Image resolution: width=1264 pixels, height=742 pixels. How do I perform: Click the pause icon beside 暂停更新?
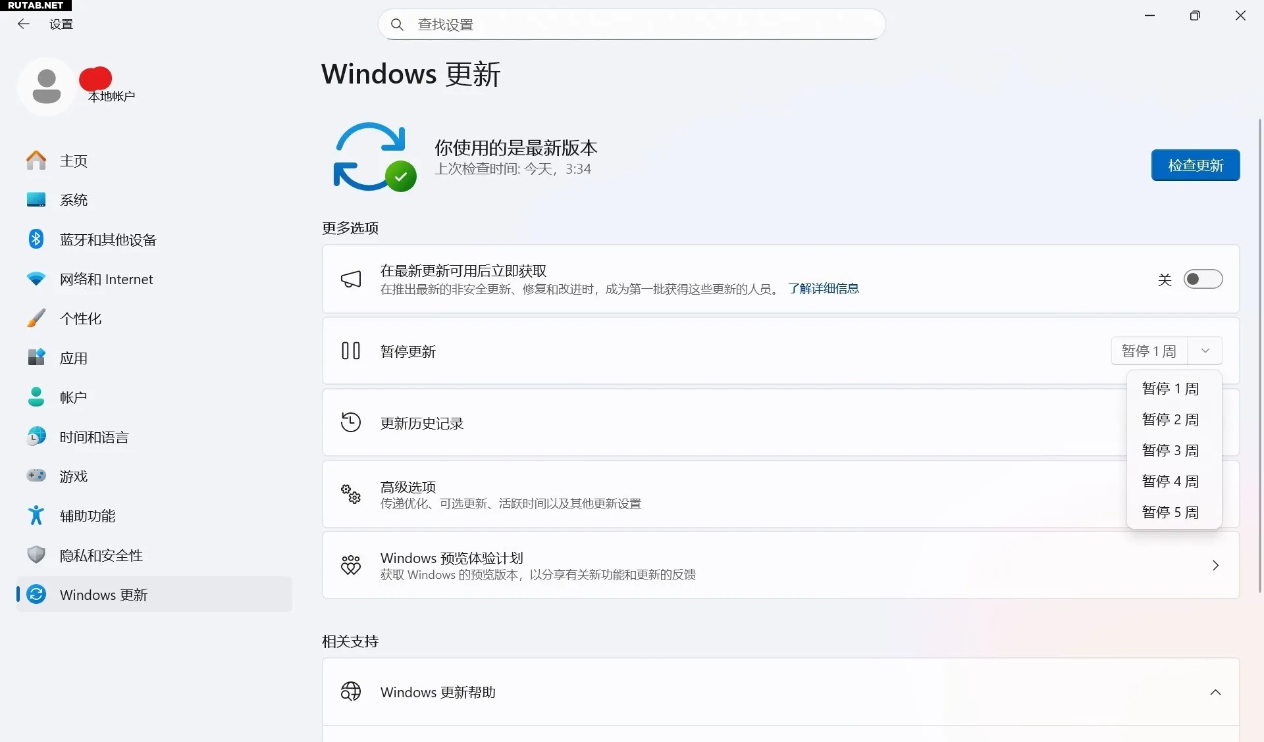351,351
